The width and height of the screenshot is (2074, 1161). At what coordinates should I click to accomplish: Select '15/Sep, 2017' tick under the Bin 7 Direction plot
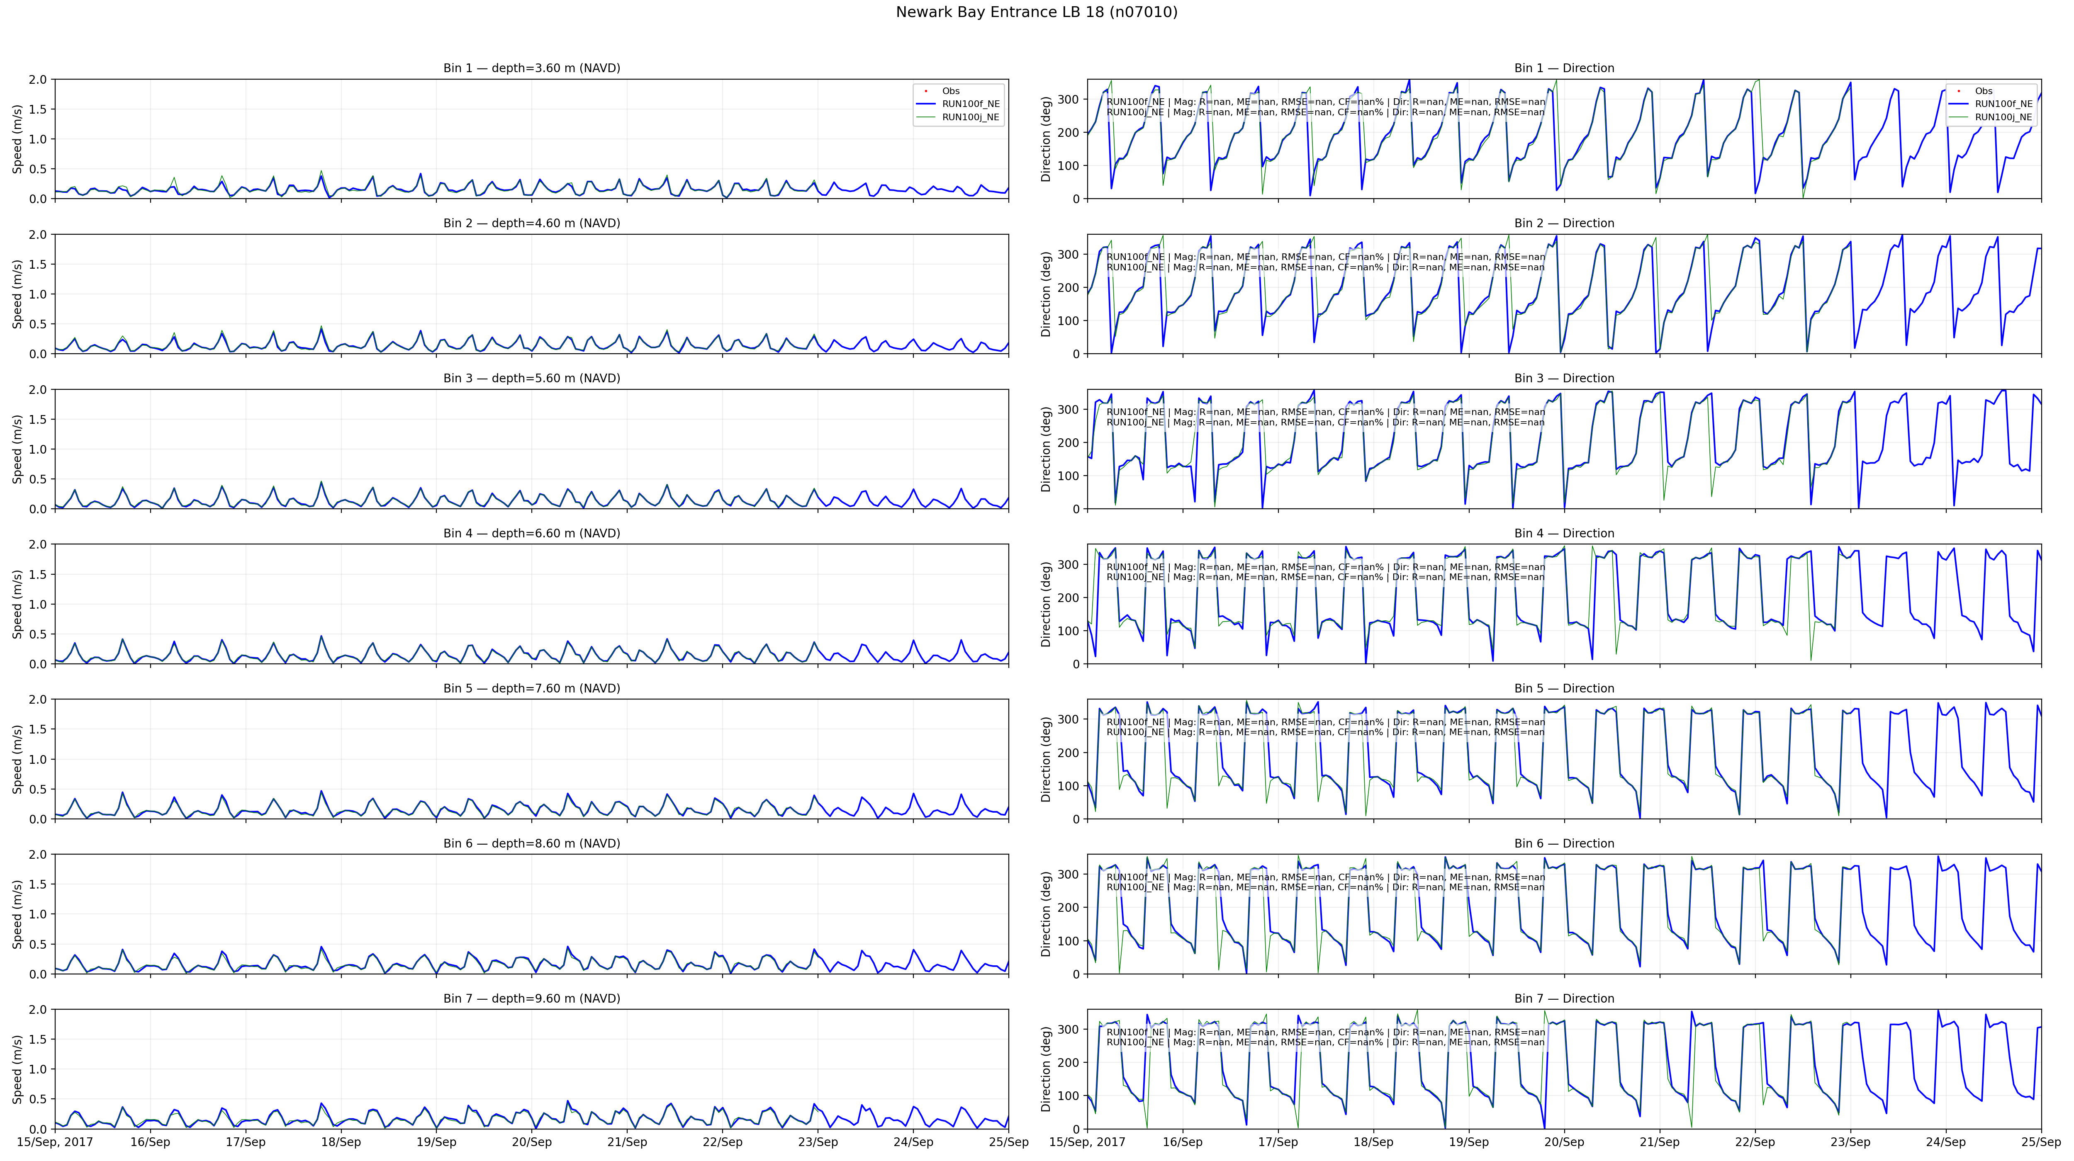1087,1142
